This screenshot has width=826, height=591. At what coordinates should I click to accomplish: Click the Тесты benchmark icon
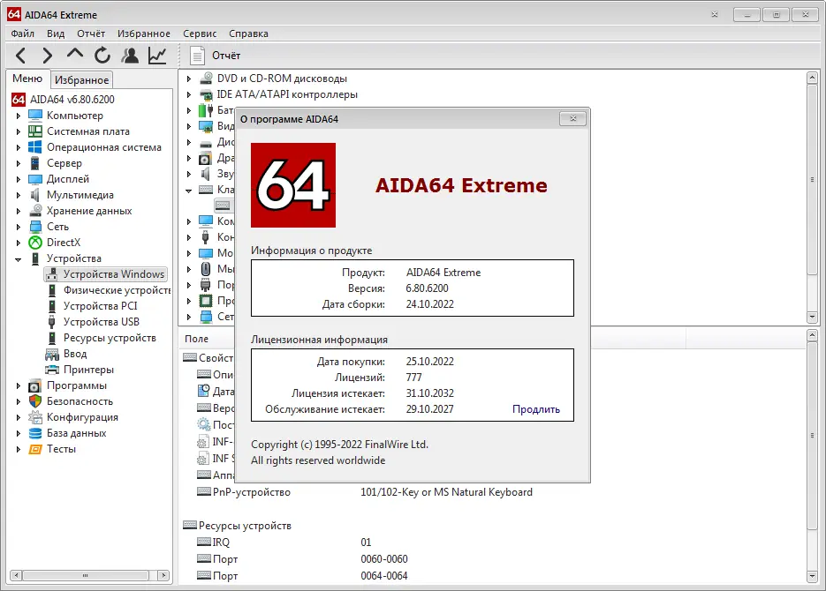click(x=35, y=449)
